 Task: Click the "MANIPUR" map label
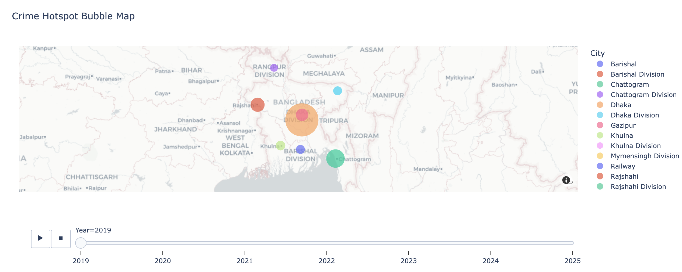tap(388, 95)
